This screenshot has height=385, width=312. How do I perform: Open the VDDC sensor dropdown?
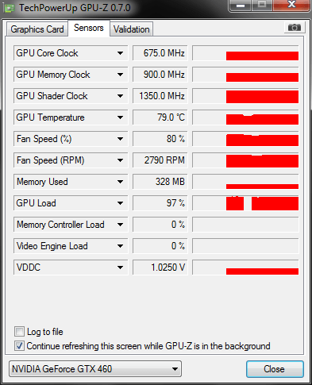pos(120,268)
